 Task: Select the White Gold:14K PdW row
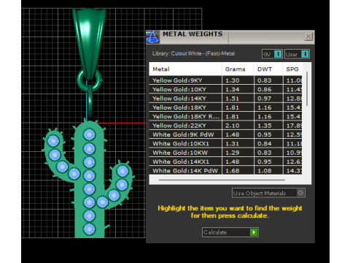225,170
